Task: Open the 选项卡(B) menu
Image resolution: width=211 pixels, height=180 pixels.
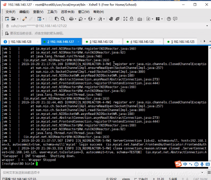Action: tap(68, 12)
